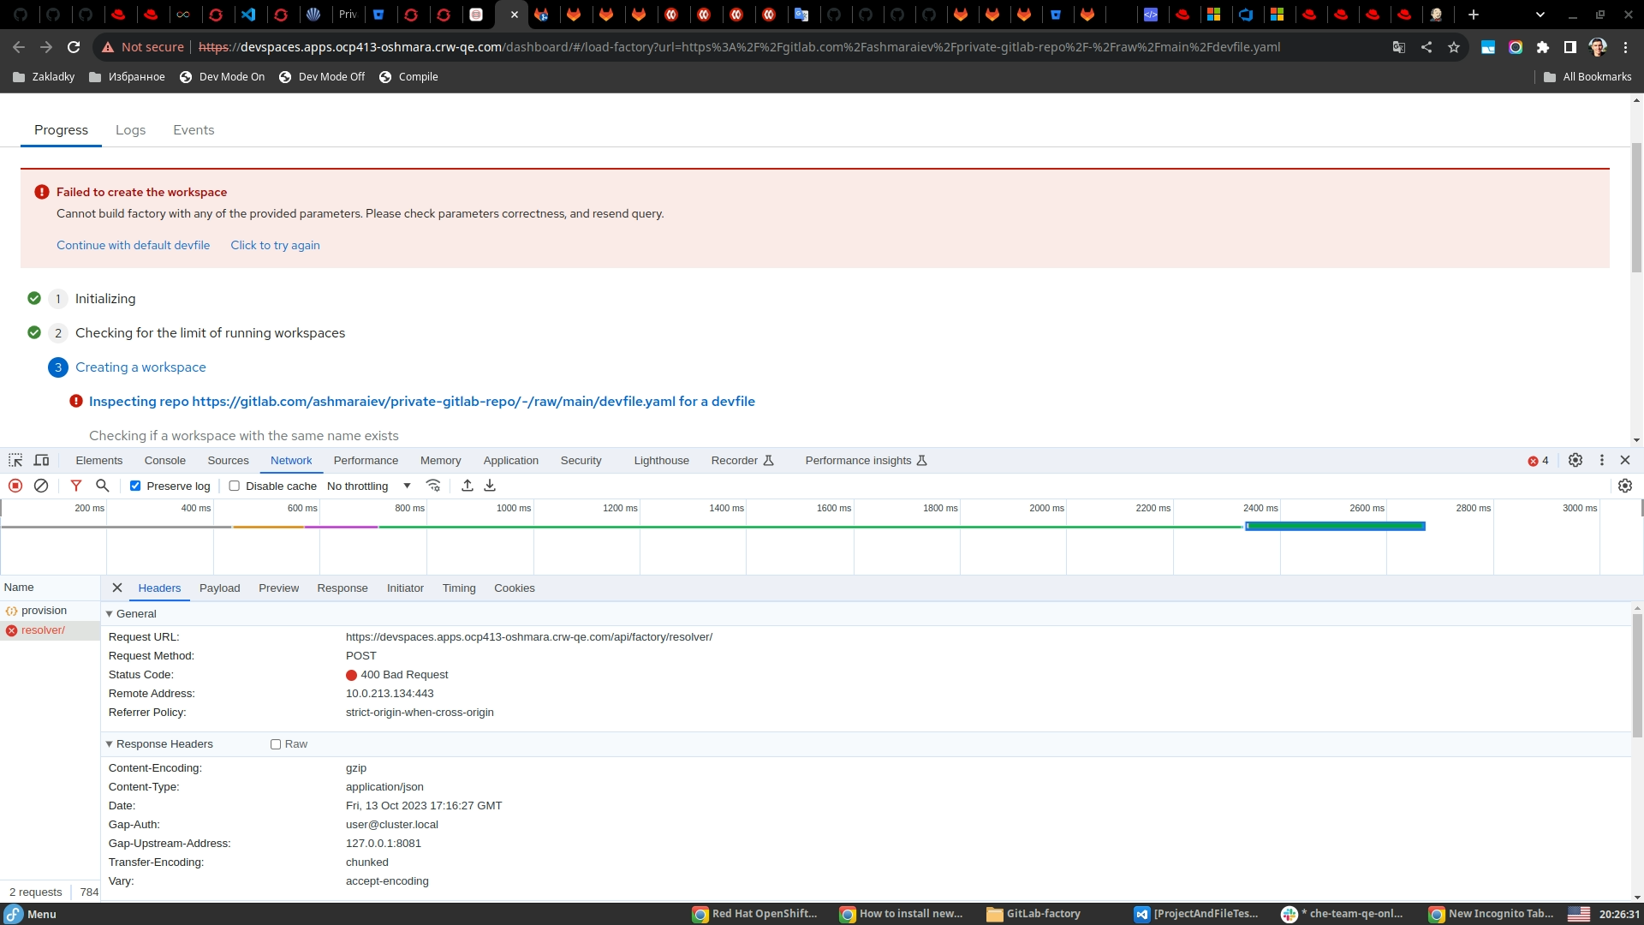Check the Raw response headers checkbox
1644x925 pixels.
(276, 744)
